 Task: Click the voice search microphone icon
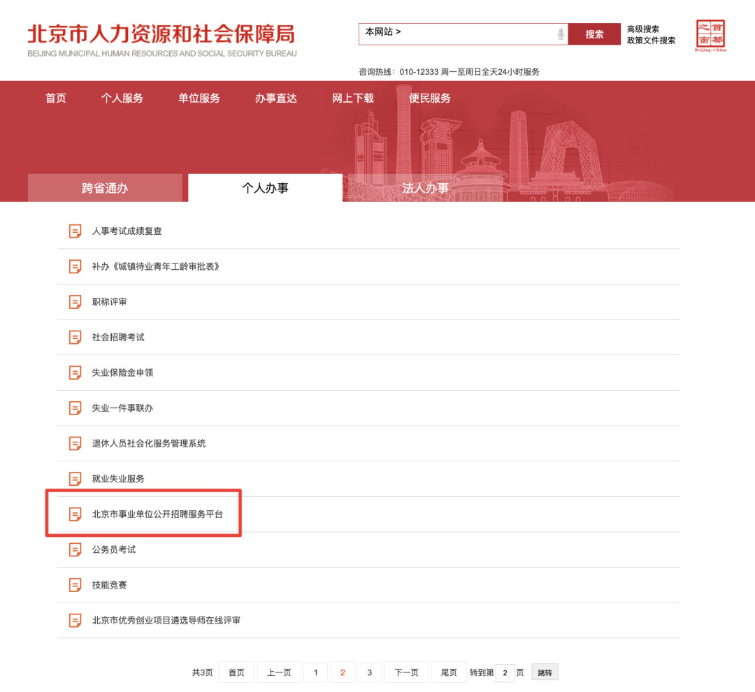tap(561, 34)
